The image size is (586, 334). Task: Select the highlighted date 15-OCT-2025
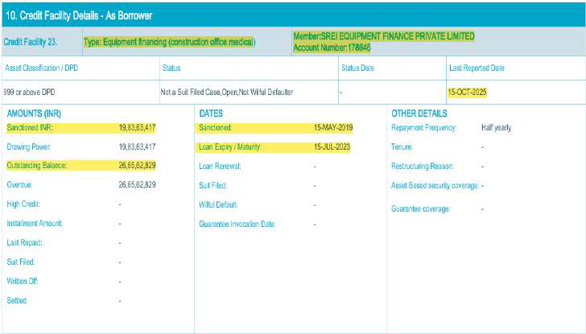[467, 92]
